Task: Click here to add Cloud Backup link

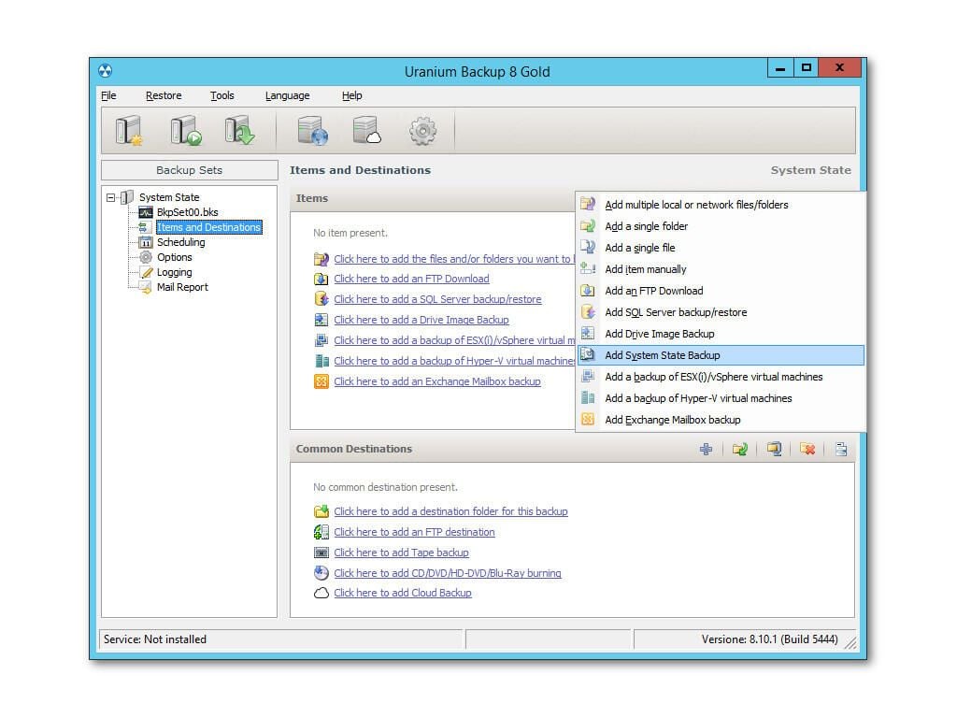Action: 402,593
